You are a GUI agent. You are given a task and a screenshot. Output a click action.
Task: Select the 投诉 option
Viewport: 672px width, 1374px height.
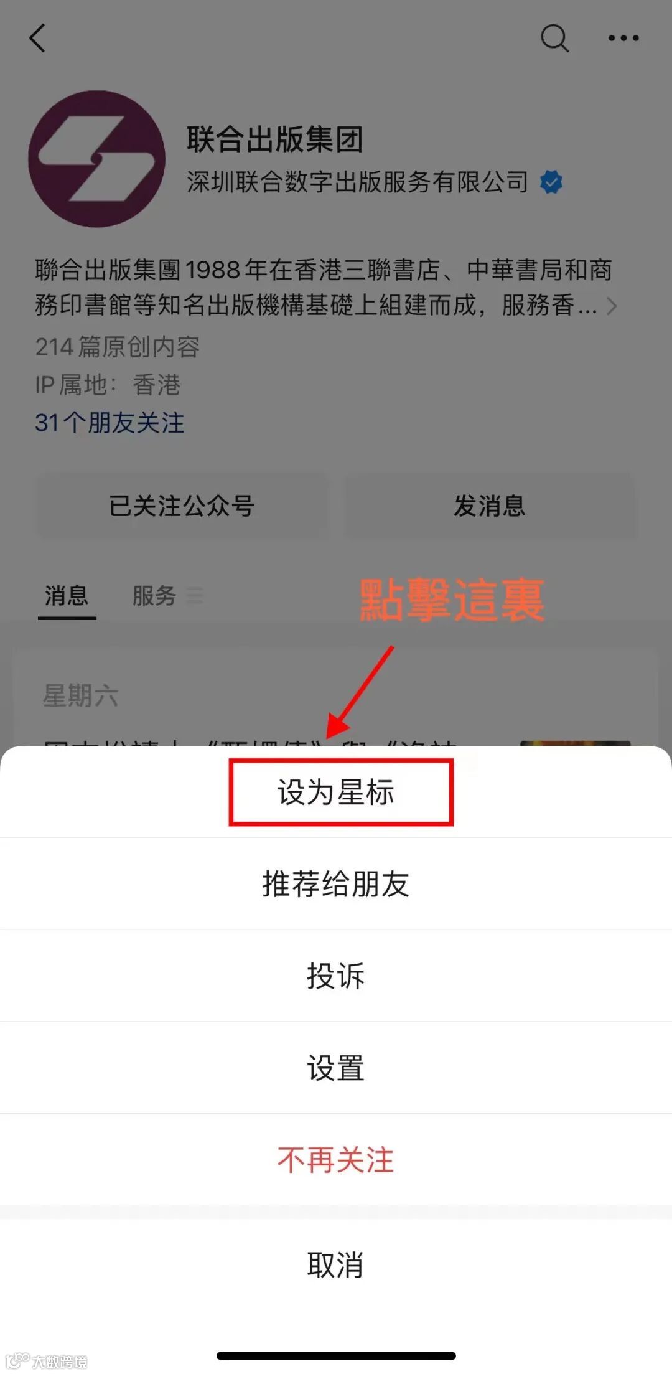coord(336,976)
